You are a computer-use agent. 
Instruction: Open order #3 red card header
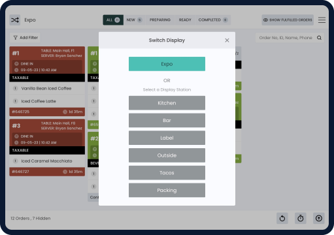(47, 133)
